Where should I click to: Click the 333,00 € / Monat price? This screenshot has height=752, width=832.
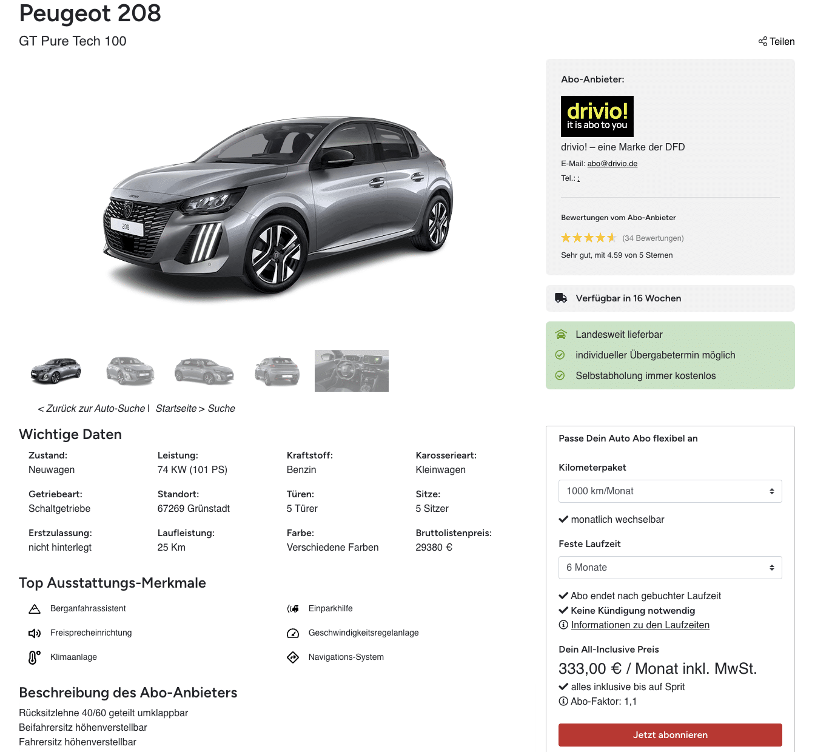658,668
